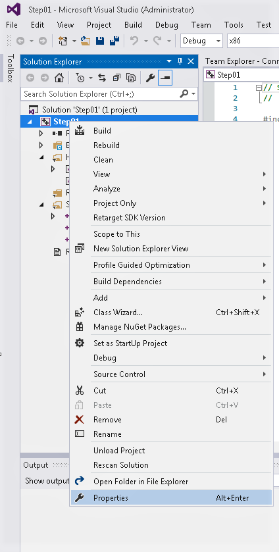279x552 pixels.
Task: Open the Pending Changes Filter dropdown arrow
Action: (x=91, y=78)
